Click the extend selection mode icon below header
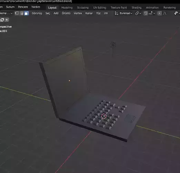The height and width of the screenshot is (173, 180). [x=2, y=20]
